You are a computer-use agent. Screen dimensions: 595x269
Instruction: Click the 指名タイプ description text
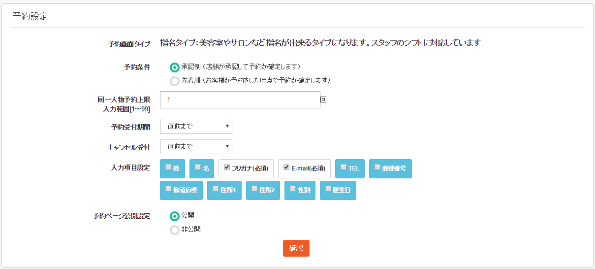point(320,43)
